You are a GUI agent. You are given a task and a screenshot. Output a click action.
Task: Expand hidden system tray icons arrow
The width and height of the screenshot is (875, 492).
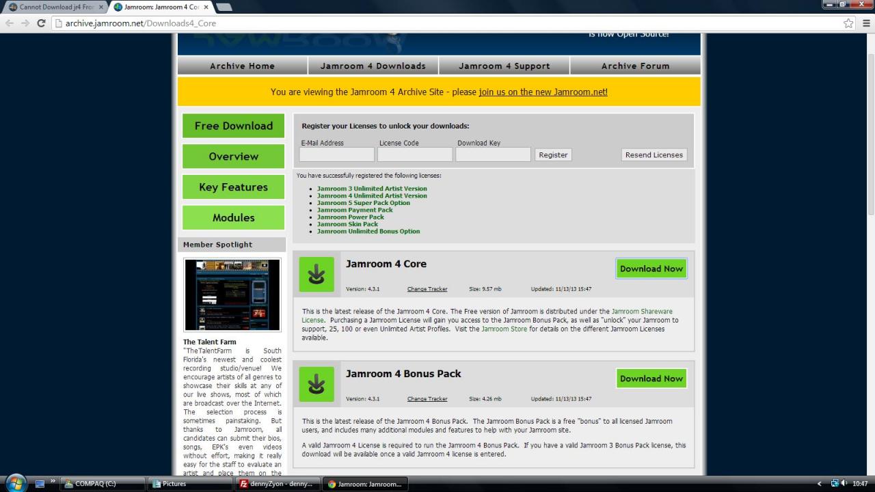[x=820, y=484]
